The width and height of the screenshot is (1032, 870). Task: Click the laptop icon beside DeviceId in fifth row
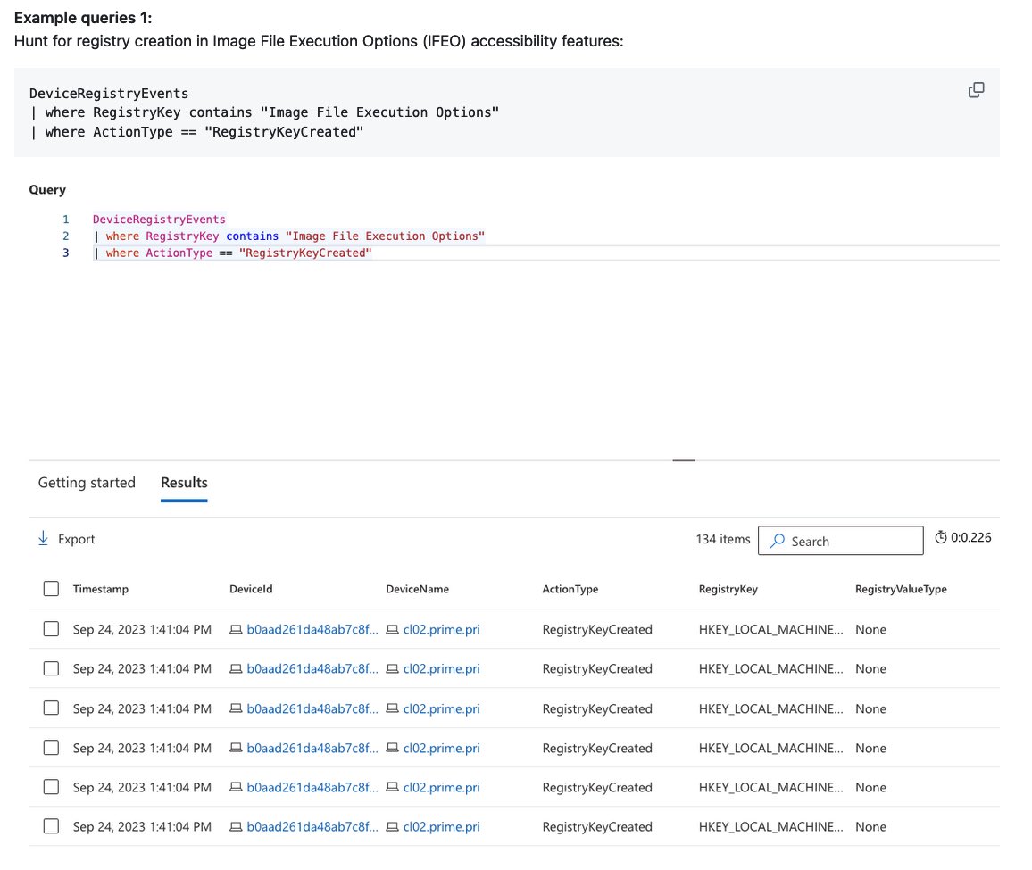click(x=236, y=788)
